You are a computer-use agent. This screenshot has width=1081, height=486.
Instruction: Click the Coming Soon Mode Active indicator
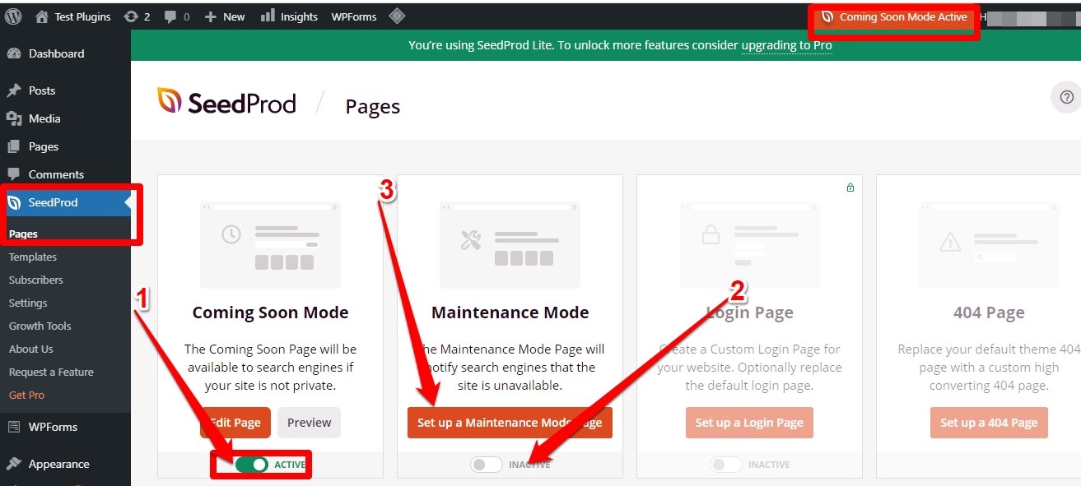pos(894,17)
